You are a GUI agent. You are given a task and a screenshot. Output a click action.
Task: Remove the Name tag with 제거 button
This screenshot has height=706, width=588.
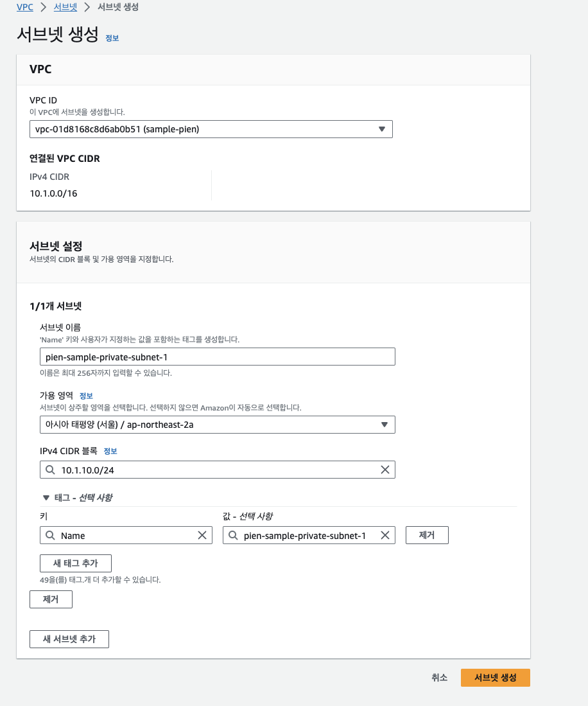point(427,535)
